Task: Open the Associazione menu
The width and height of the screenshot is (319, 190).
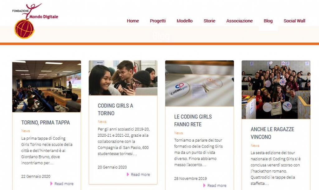Action: point(240,21)
